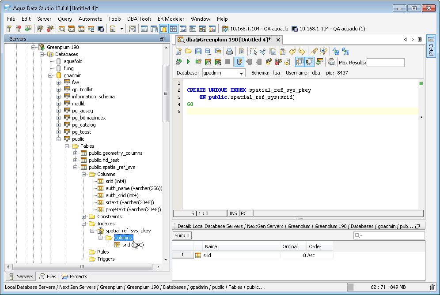Click the Paste clipboard icon
This screenshot has height=295, width=440.
click(282, 51)
